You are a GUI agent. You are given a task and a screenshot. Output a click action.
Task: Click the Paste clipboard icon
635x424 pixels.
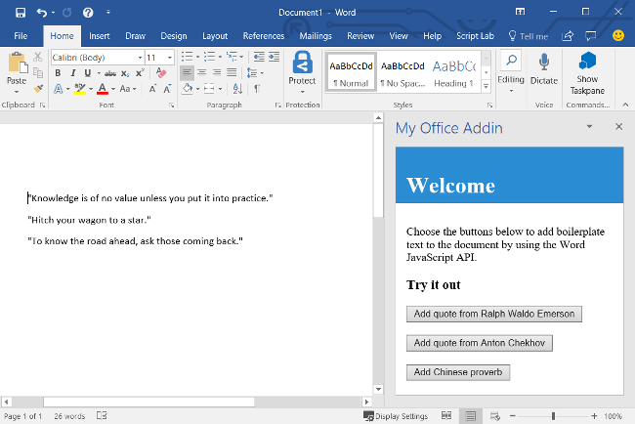click(x=17, y=64)
